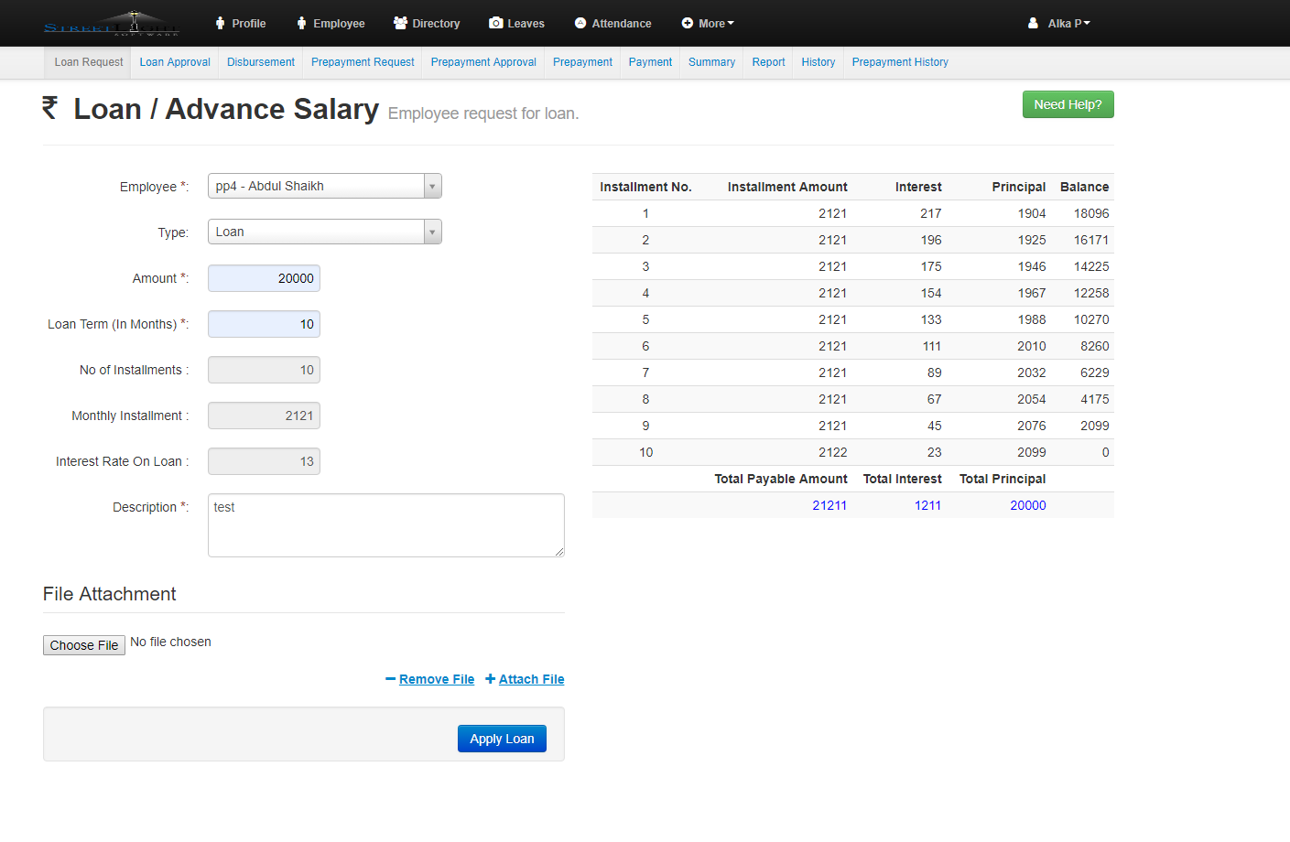The height and width of the screenshot is (842, 1290).
Task: Open the Alka P user menu
Action: tap(1059, 24)
